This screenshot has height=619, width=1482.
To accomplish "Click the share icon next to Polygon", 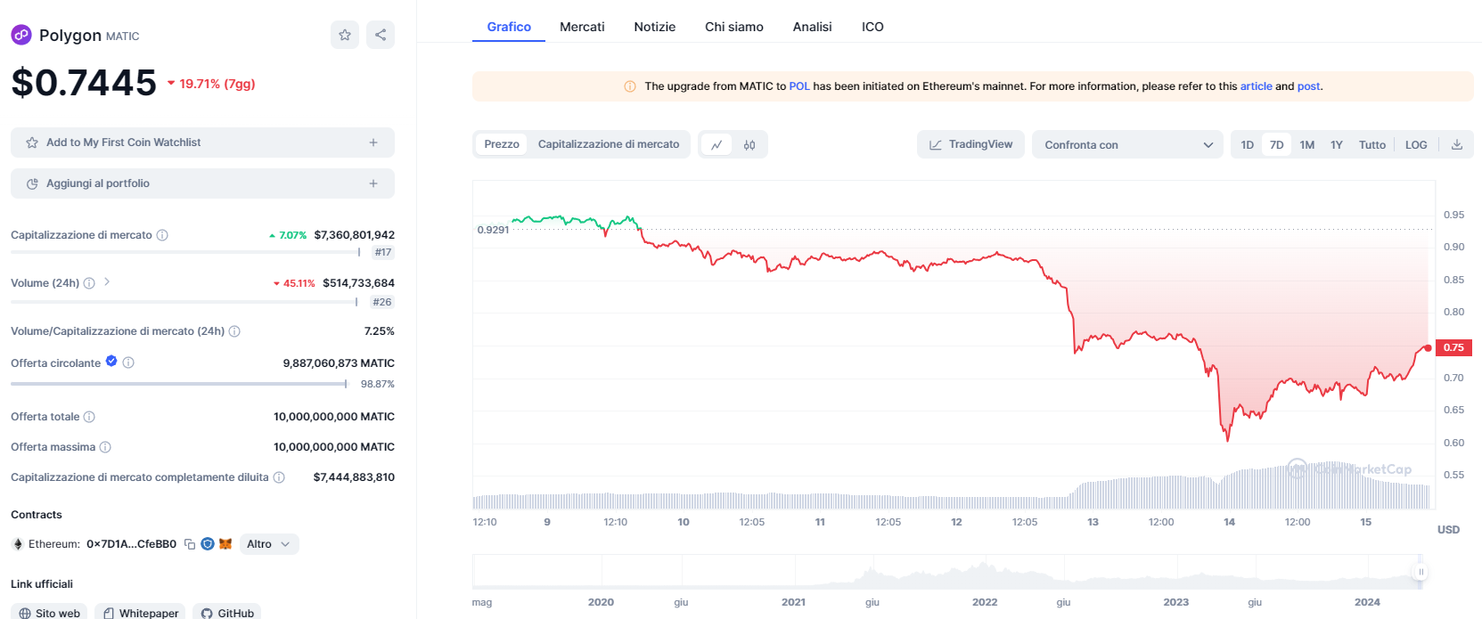I will click(x=381, y=35).
